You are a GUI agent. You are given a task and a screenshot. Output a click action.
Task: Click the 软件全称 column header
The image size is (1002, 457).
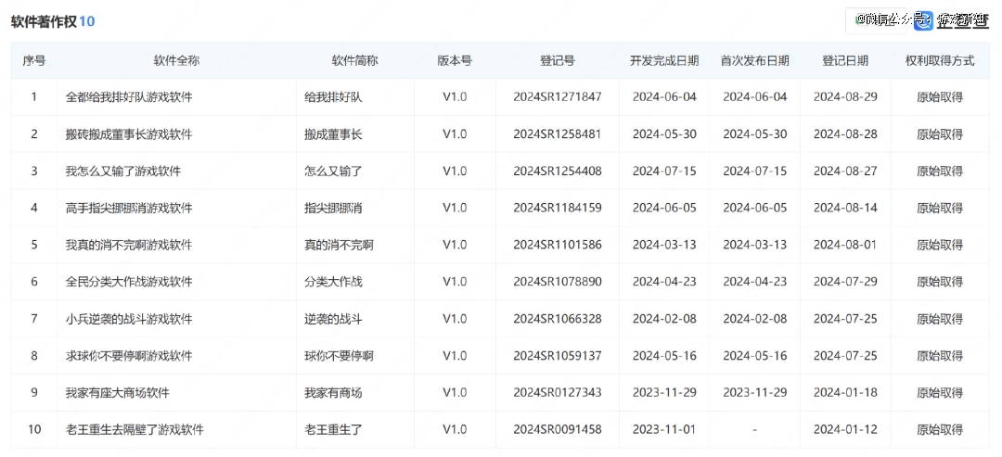176,60
